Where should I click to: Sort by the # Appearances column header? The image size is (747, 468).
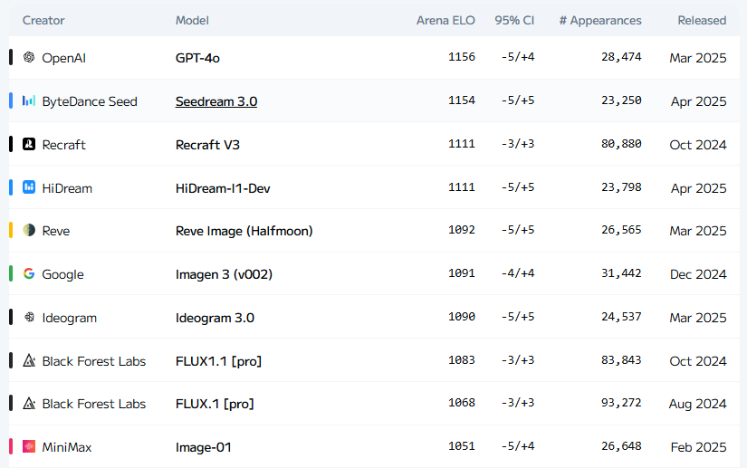click(600, 21)
